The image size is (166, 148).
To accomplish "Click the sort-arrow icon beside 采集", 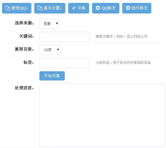I will tap(74, 8).
